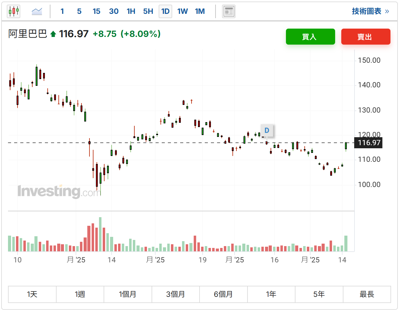The image size is (400, 311).
Task: Set range to 5年
Action: click(319, 294)
